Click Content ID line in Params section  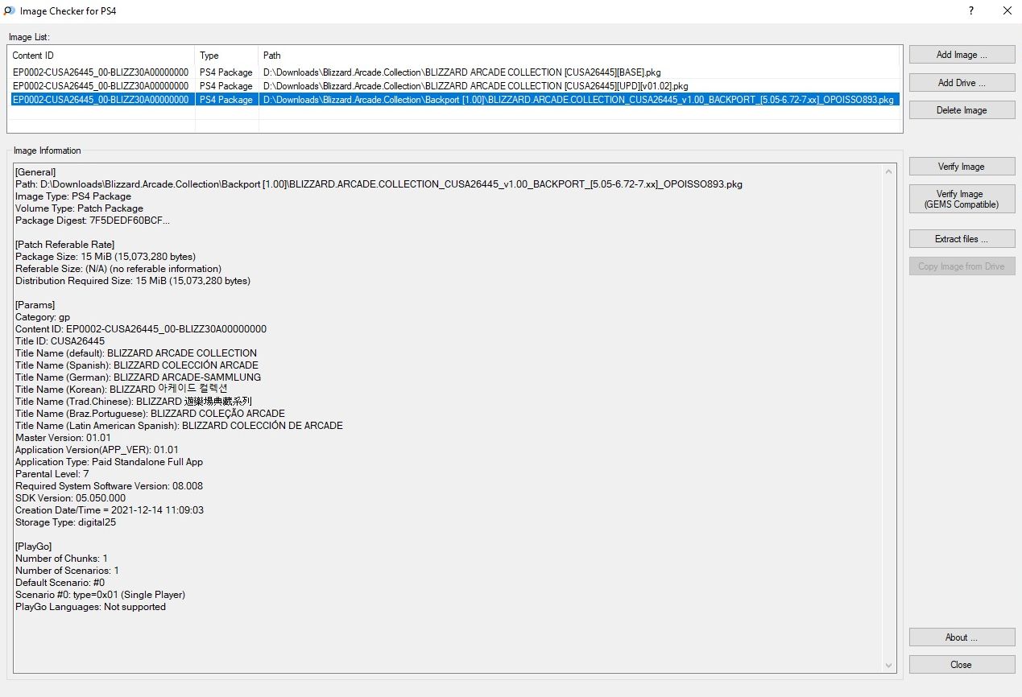click(141, 329)
